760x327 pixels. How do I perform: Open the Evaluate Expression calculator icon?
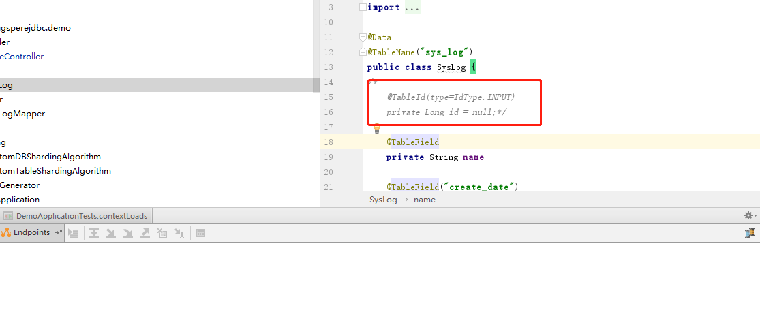(x=200, y=233)
